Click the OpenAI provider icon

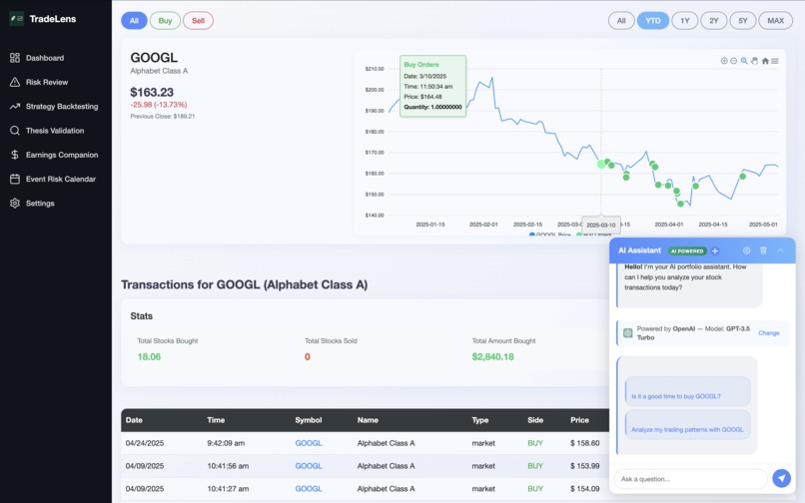[x=627, y=333]
